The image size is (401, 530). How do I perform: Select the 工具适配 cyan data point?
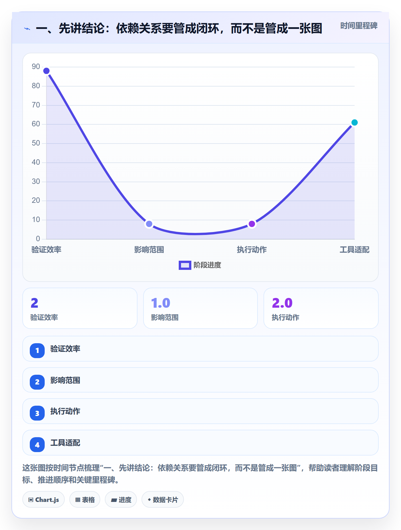pos(354,122)
